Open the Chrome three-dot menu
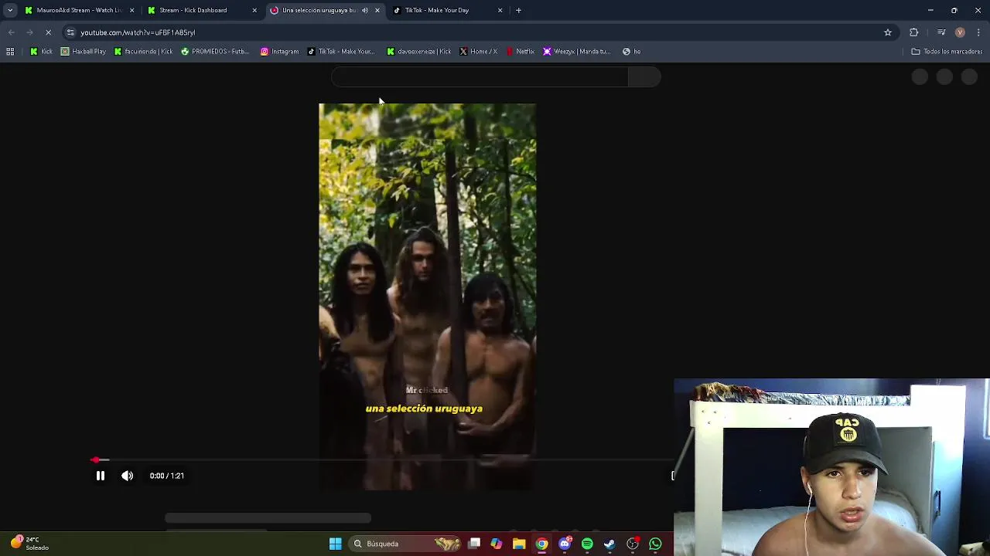 (979, 32)
